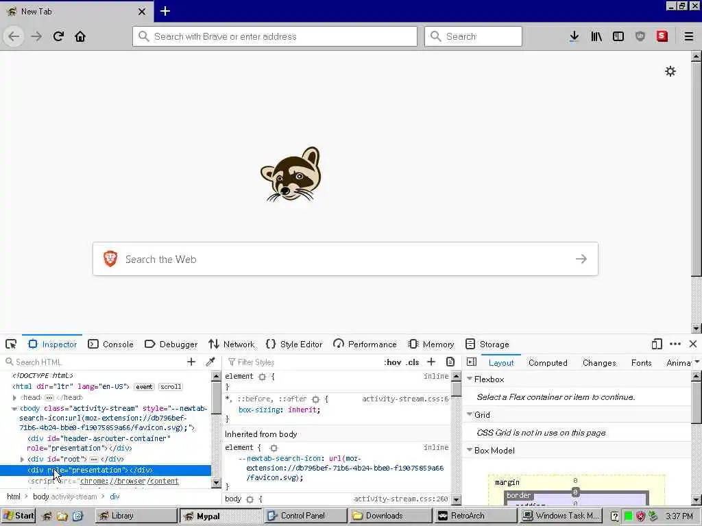This screenshot has width=702, height=526.
Task: Open the hamburger application menu
Action: click(x=689, y=36)
